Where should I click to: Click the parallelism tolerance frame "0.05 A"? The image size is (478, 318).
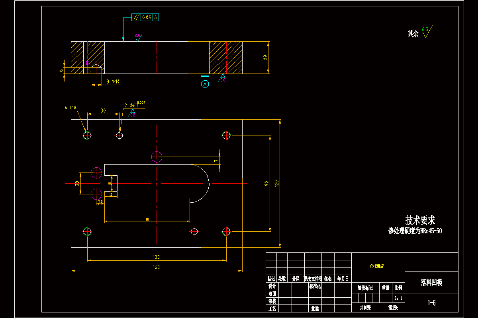click(x=145, y=17)
